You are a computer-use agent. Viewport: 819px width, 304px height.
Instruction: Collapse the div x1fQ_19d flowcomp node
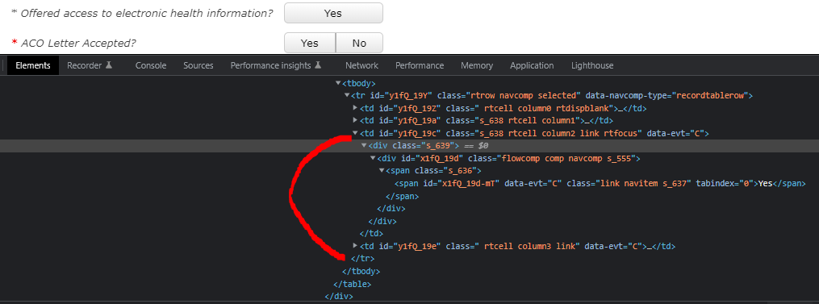373,158
